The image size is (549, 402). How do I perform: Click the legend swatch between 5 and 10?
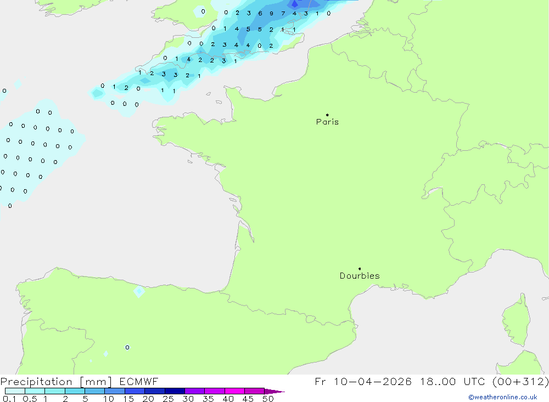click(94, 391)
